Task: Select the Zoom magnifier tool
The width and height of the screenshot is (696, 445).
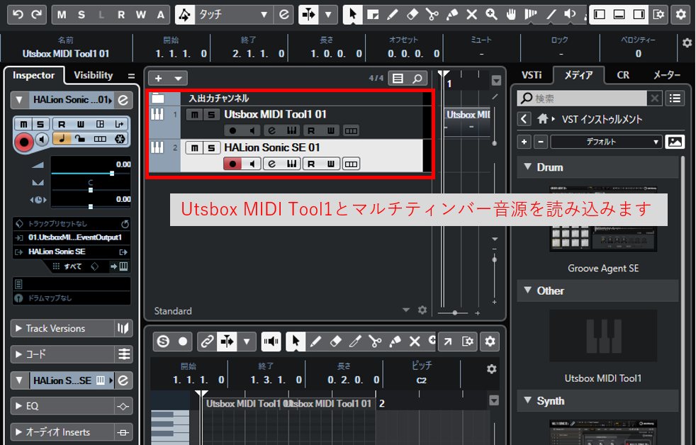Action: (x=491, y=15)
